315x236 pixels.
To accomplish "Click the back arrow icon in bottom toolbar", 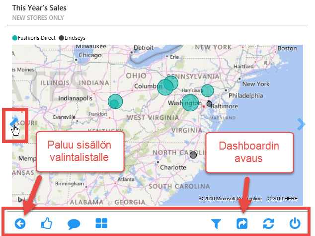I will pyautogui.click(x=20, y=224).
